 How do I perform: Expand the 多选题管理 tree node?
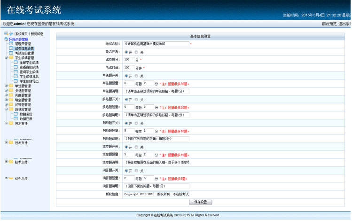6,91
